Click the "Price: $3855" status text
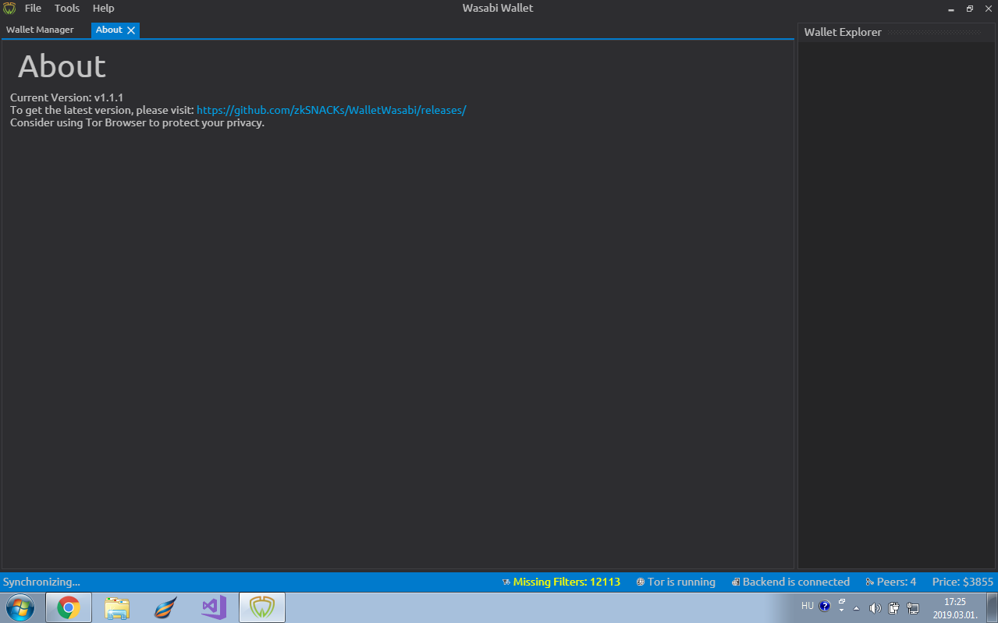 point(963,582)
